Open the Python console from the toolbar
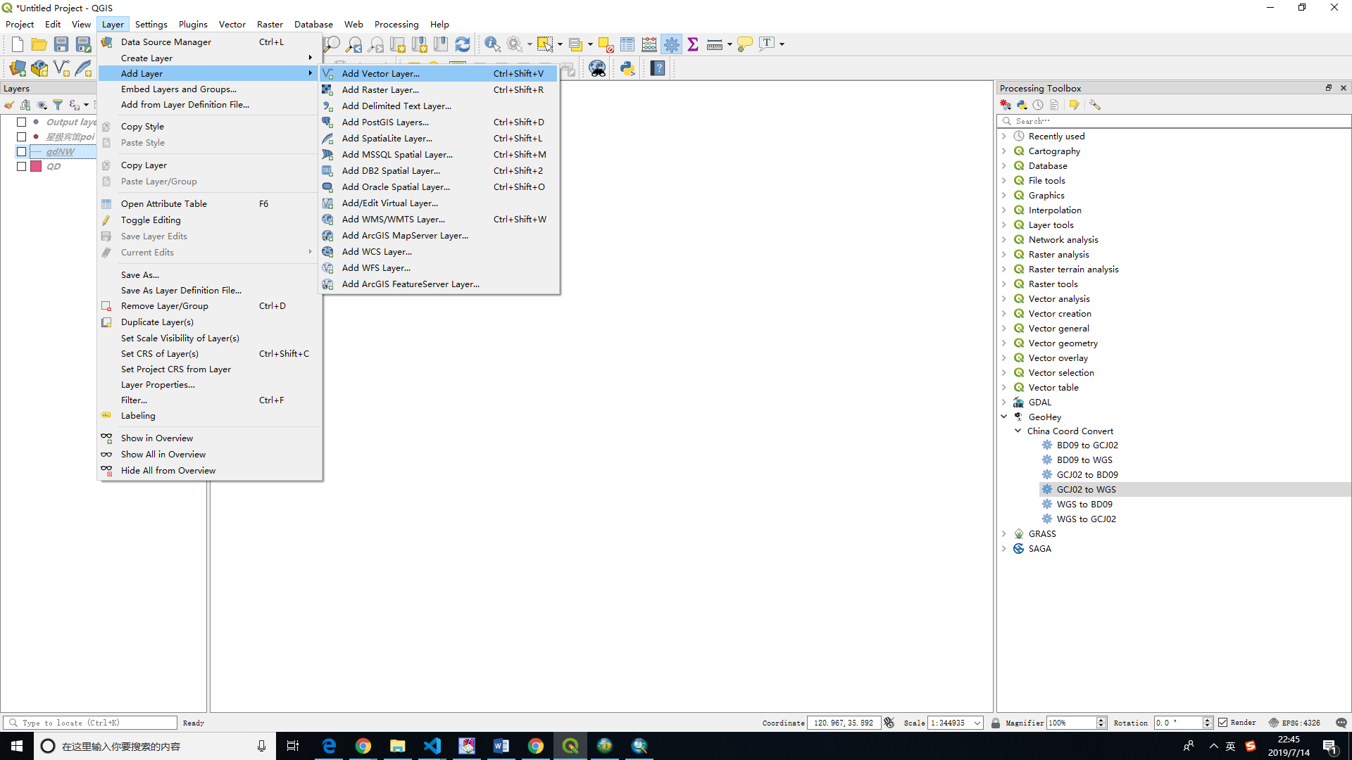The height and width of the screenshot is (760, 1352). (x=627, y=68)
